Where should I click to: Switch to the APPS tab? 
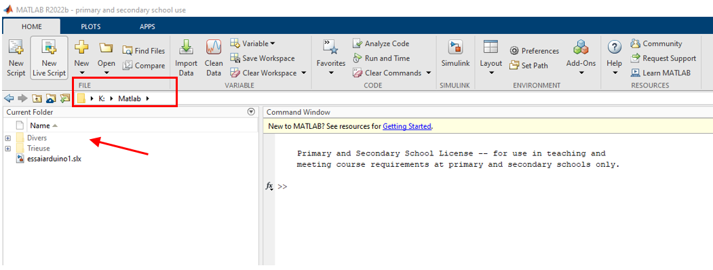[147, 26]
